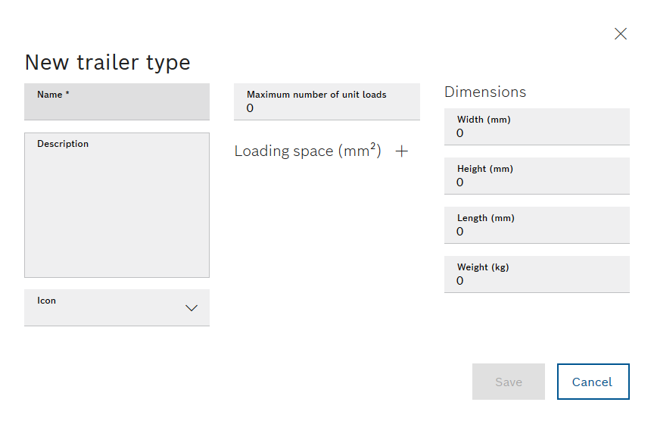Click the Height (mm) field
Image resolution: width=654 pixels, height=424 pixels.
(x=537, y=176)
